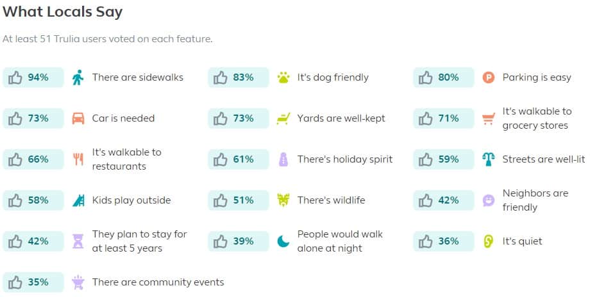Click the lawn mower icon for well-kept yards
Image resolution: width=597 pixels, height=297 pixels.
pos(283,118)
